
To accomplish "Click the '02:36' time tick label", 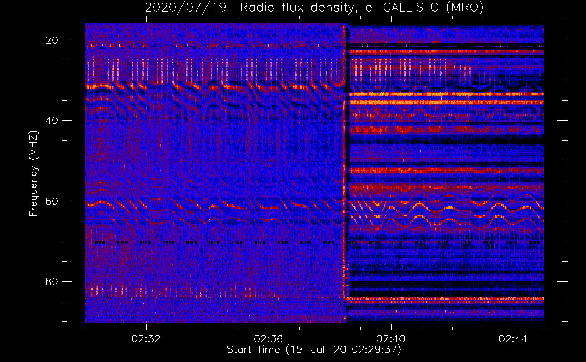I will coord(268,339).
